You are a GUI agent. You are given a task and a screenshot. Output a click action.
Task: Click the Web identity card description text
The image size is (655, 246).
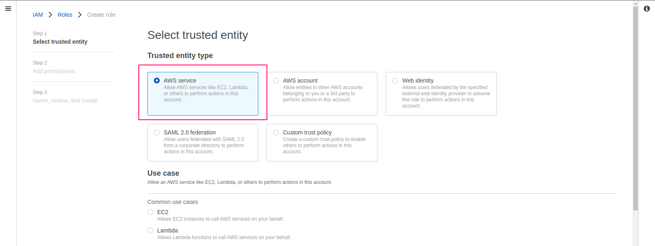pos(446,96)
